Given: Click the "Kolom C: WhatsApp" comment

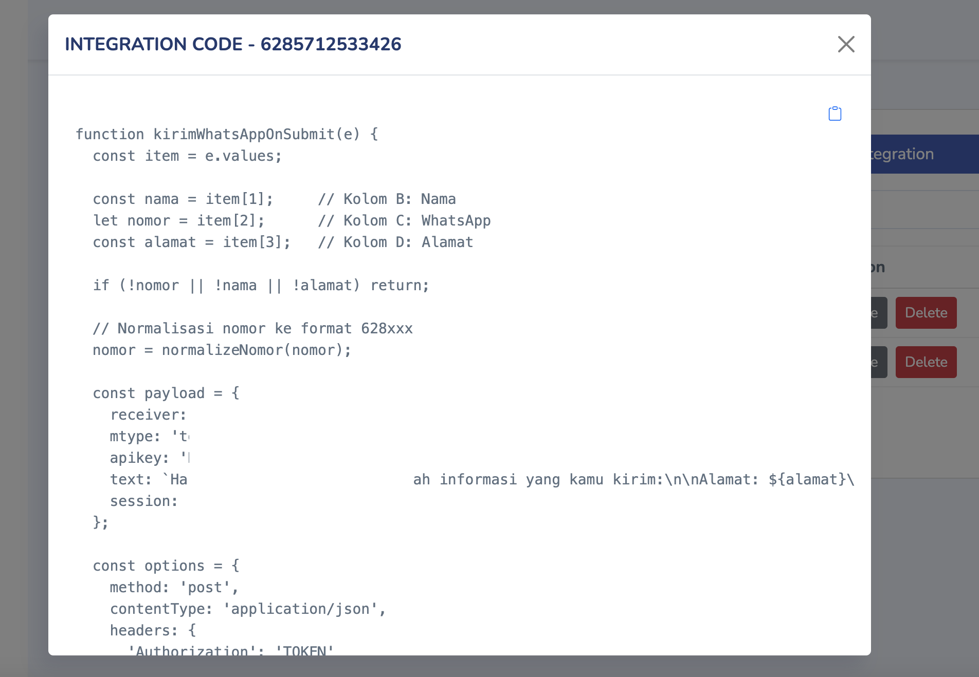Looking at the screenshot, I should [x=404, y=221].
